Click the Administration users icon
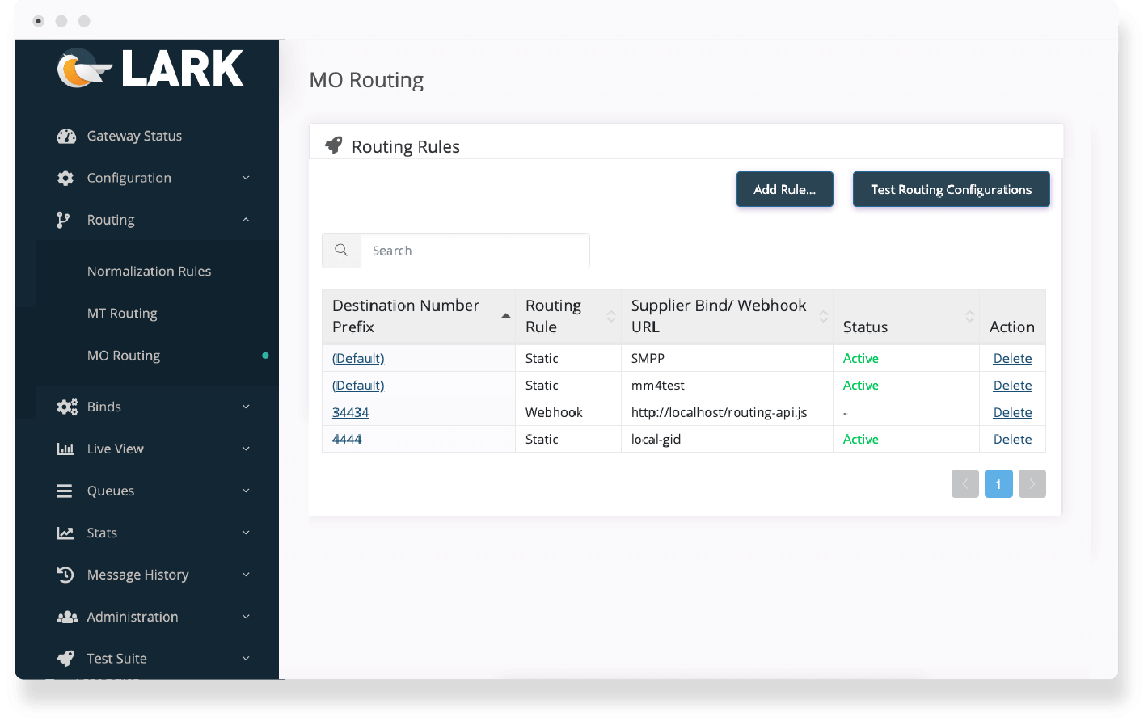The width and height of the screenshot is (1148, 725). click(x=67, y=617)
